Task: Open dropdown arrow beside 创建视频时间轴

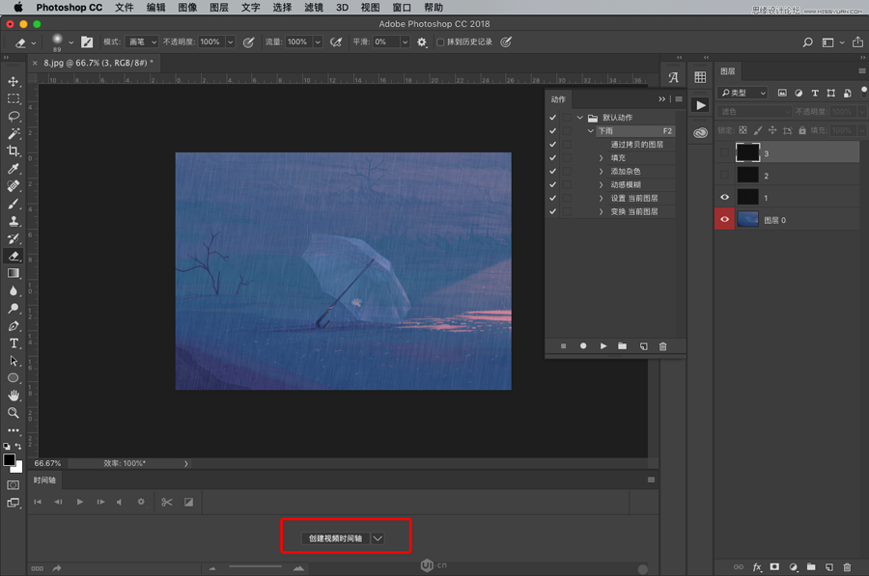Action: tap(378, 538)
